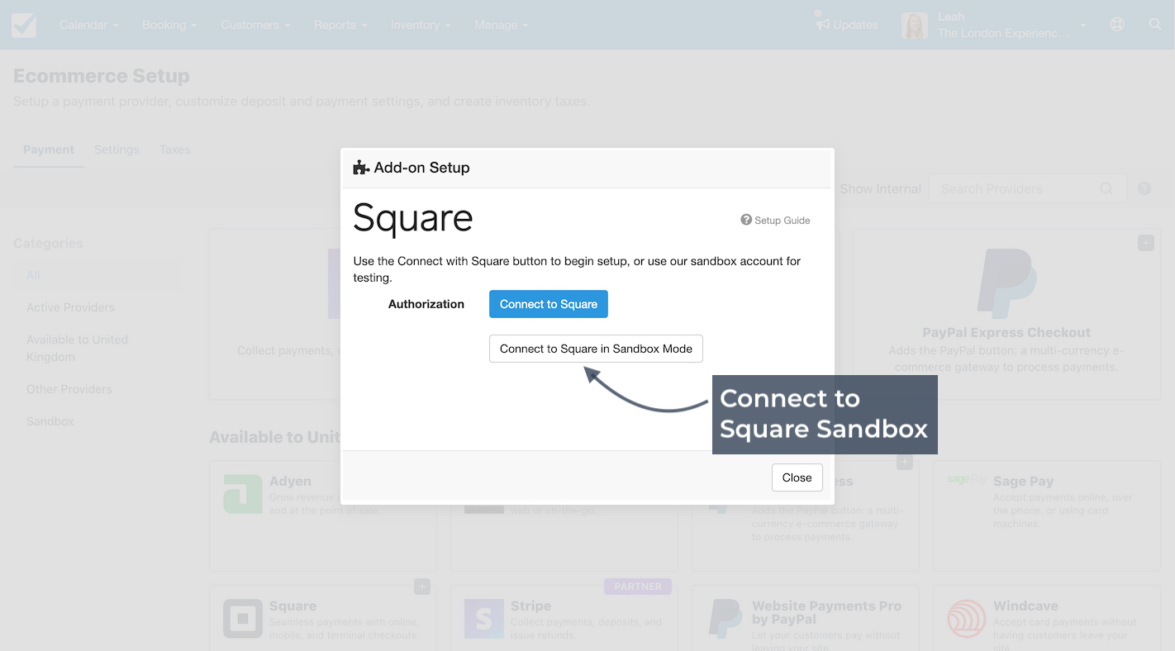Screen dimensions: 1175x651
Task: Toggle the Show Internal option
Action: 880,189
